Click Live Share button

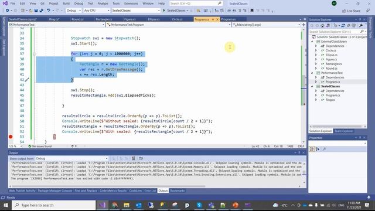[352, 11]
